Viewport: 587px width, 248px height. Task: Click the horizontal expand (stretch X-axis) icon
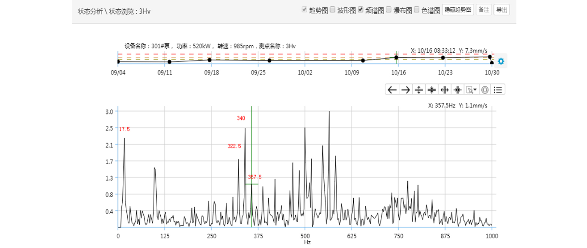tap(445, 90)
